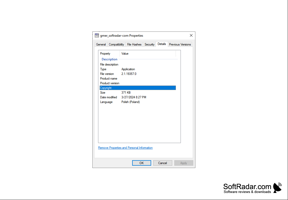Click the 3/27/2024 8:27 PM value

(134, 97)
